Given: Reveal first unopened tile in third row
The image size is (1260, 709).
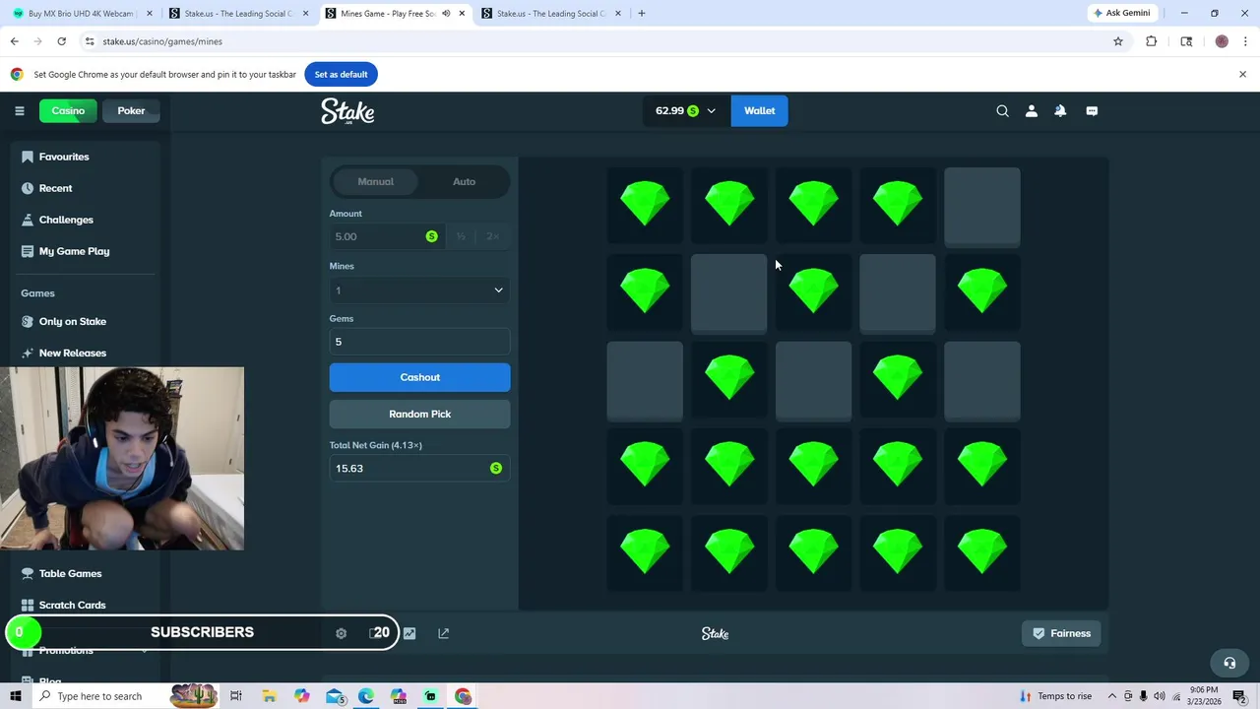Looking at the screenshot, I should tap(645, 380).
